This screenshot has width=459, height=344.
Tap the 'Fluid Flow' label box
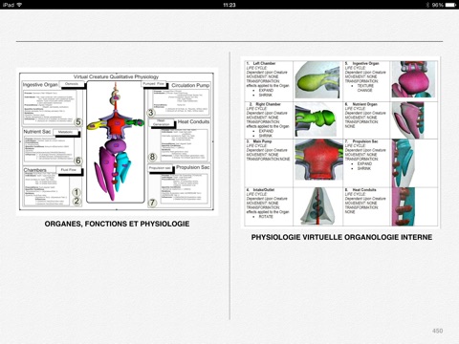pyautogui.click(x=69, y=170)
